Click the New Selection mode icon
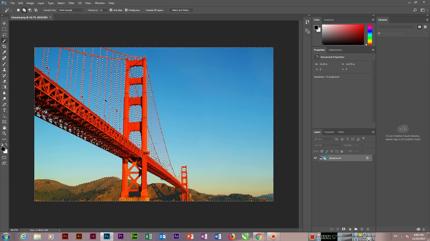 click(x=18, y=10)
